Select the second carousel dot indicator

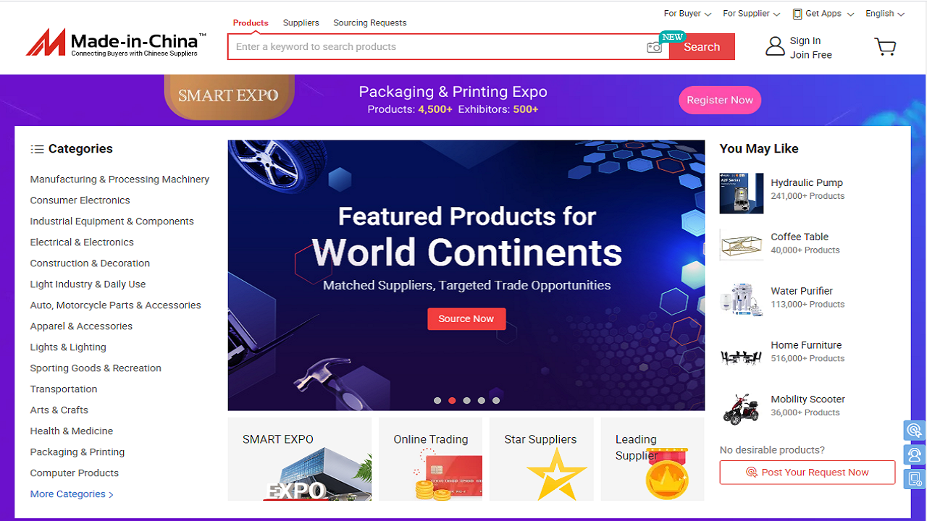(x=452, y=400)
